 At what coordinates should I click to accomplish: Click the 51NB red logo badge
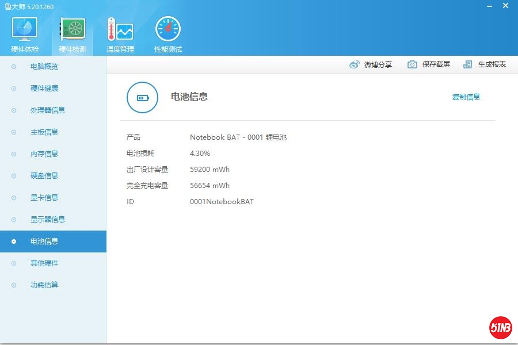coord(500,328)
